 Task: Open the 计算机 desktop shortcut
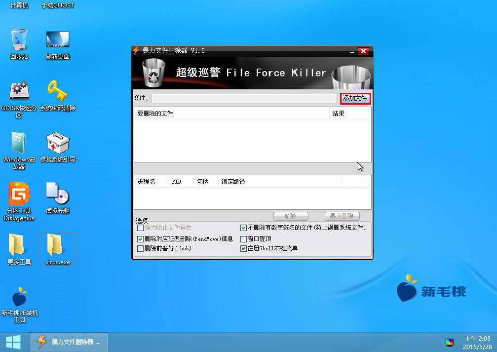[19, 5]
